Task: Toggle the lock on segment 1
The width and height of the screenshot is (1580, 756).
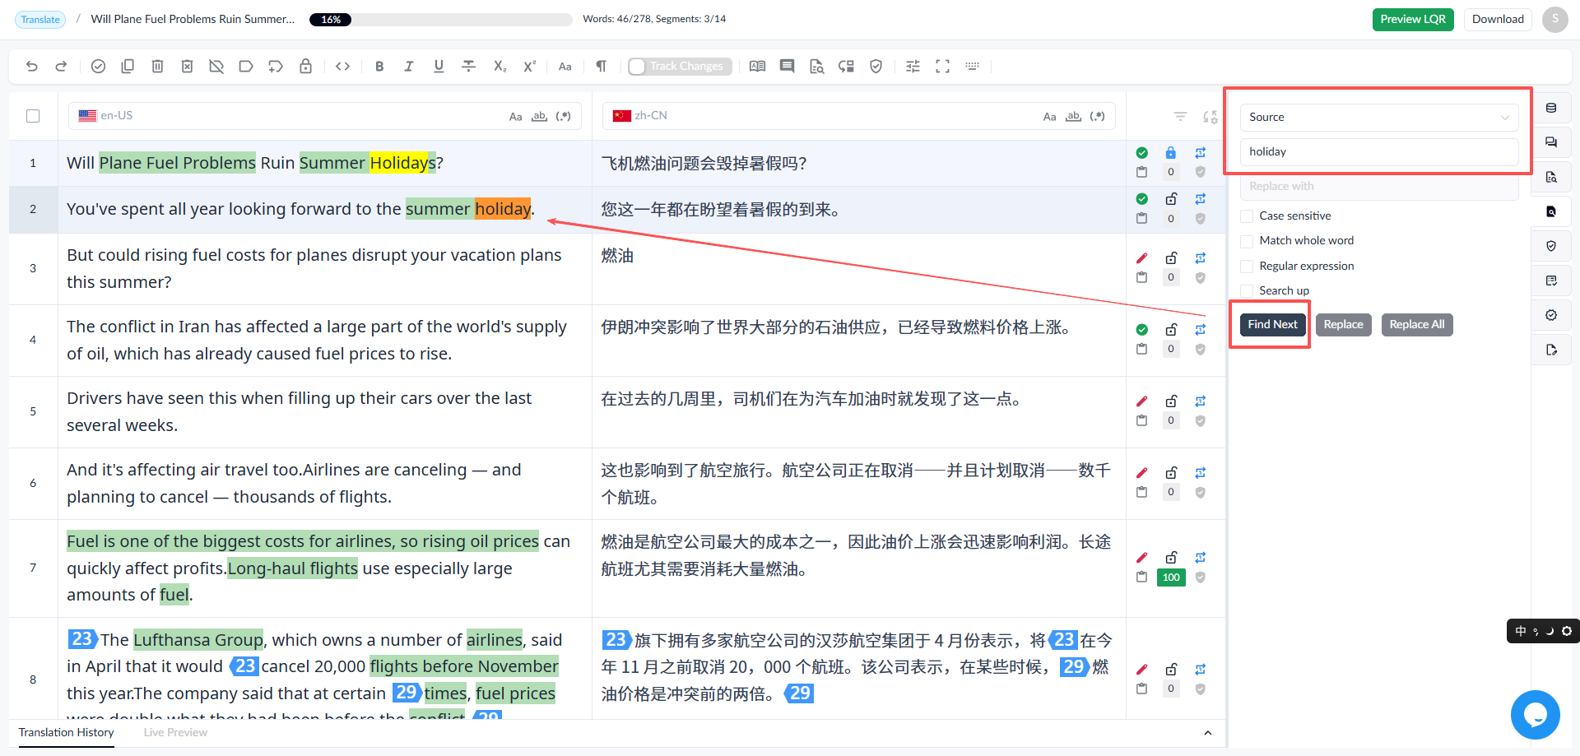Action: pyautogui.click(x=1170, y=153)
